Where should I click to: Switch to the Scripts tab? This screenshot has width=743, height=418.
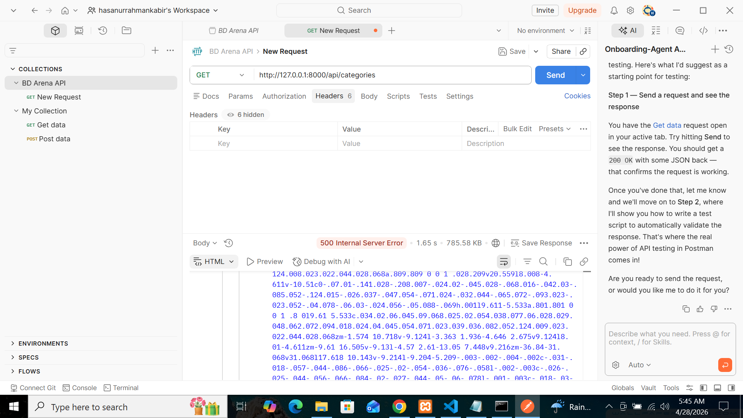click(x=398, y=96)
